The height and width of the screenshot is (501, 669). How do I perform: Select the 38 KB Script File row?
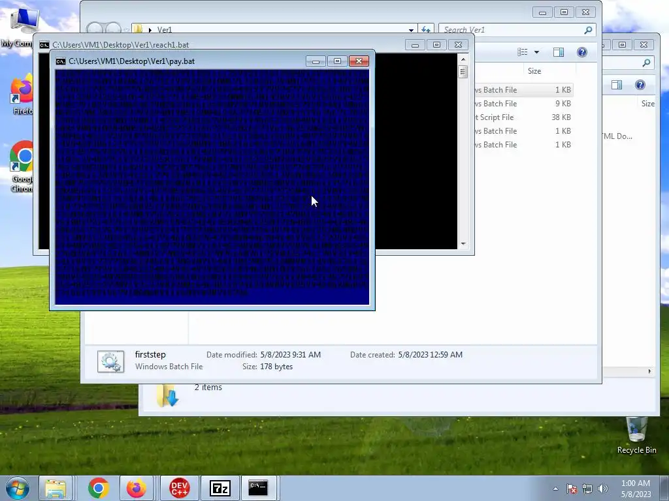point(523,117)
